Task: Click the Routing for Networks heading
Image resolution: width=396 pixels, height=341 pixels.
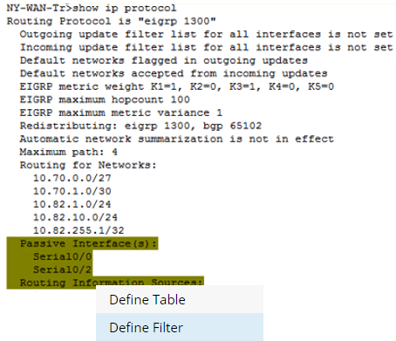Action: (88, 165)
